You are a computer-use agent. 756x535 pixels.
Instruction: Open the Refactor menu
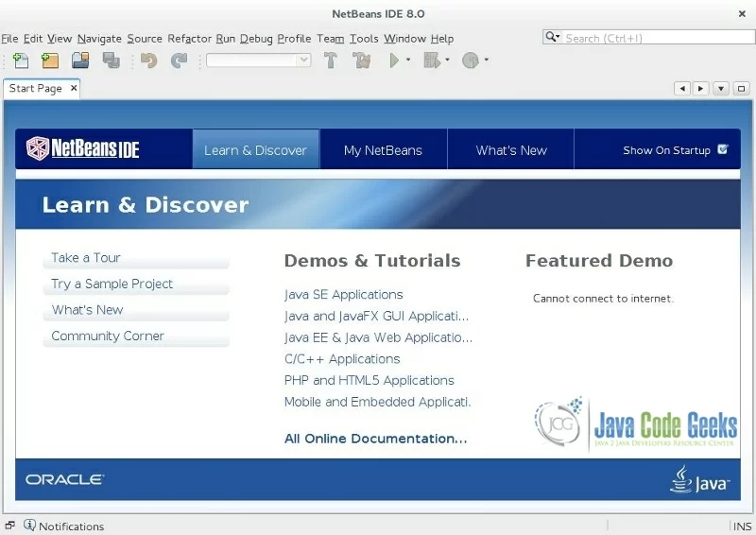[190, 39]
